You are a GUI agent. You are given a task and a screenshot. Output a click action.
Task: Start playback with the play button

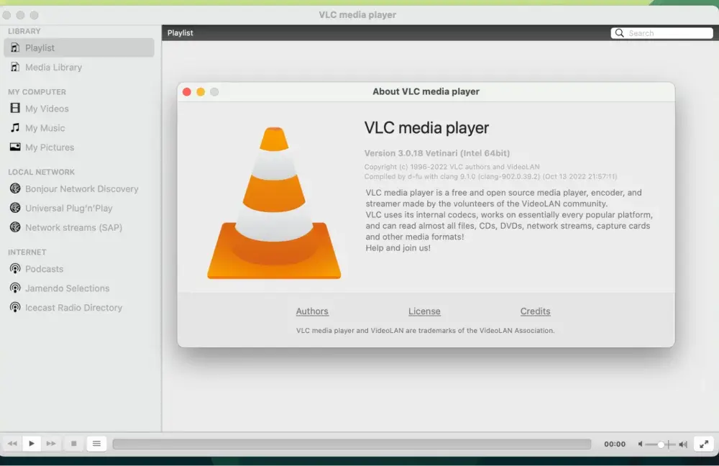(32, 444)
